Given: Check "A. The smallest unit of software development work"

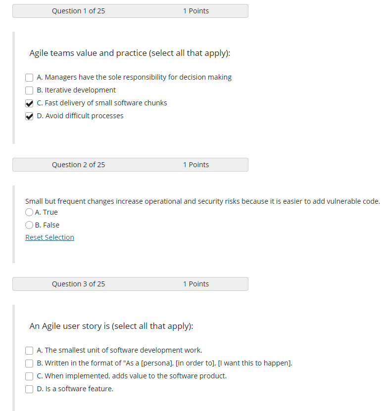Looking at the screenshot, I should [29, 350].
